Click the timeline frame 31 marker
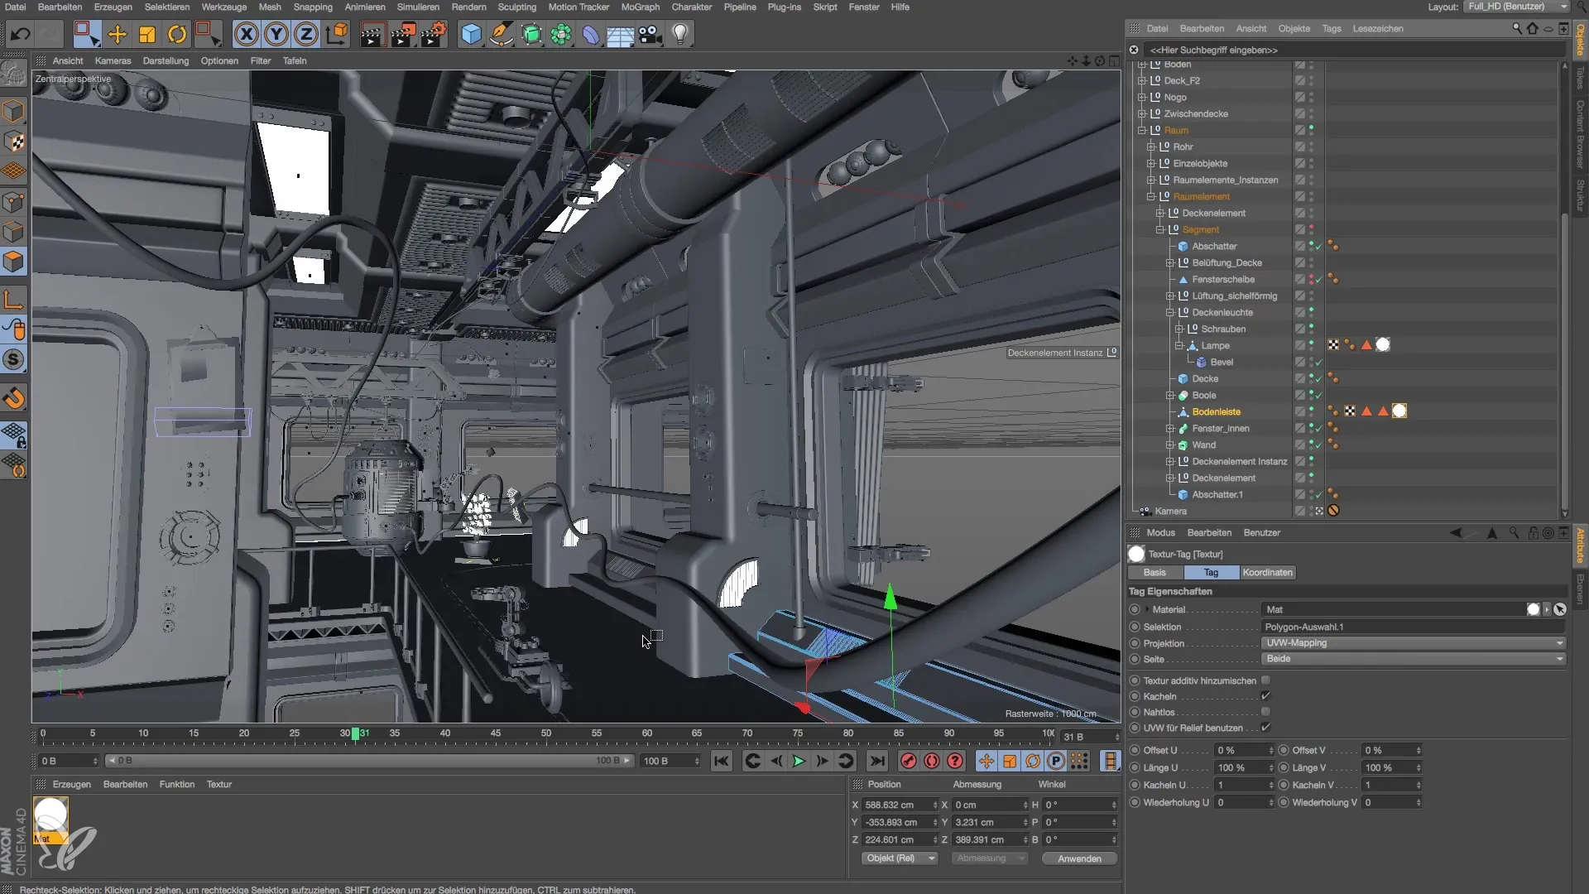This screenshot has height=894, width=1589. coord(357,733)
